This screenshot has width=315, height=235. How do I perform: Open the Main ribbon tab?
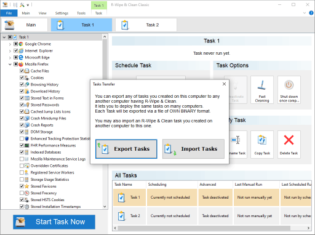(26, 13)
